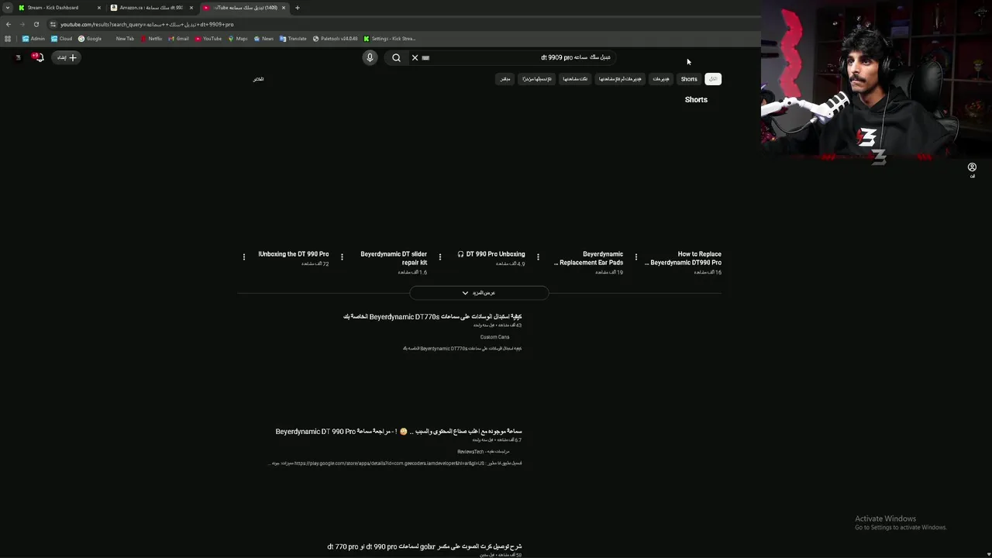Click the voice search microphone icon

370,57
